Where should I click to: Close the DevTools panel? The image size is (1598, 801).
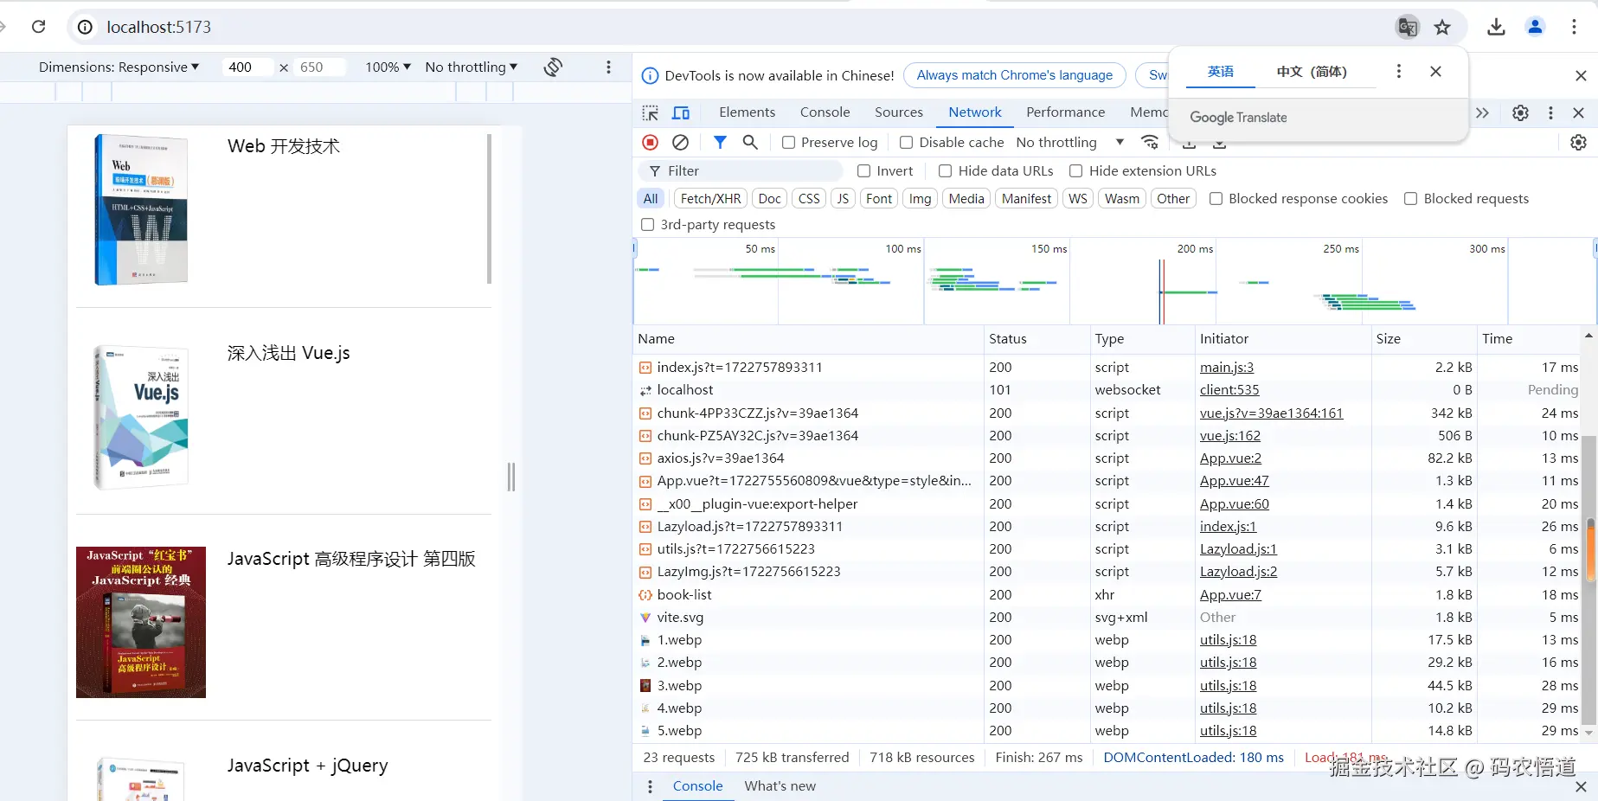(x=1578, y=112)
